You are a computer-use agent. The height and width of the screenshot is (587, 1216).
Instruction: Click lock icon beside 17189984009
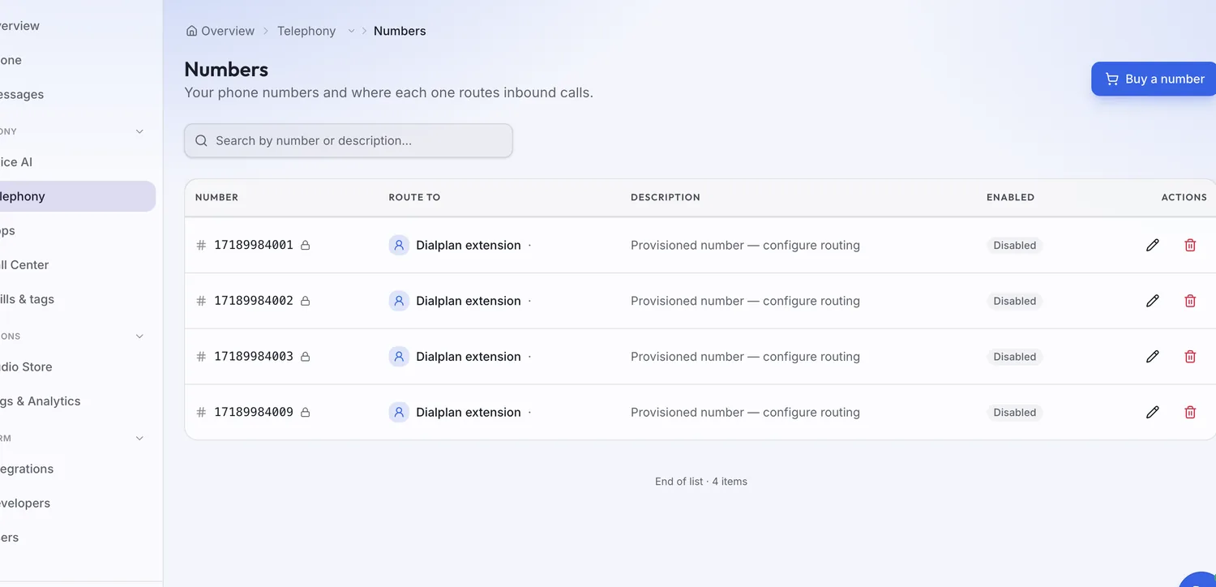pyautogui.click(x=306, y=412)
